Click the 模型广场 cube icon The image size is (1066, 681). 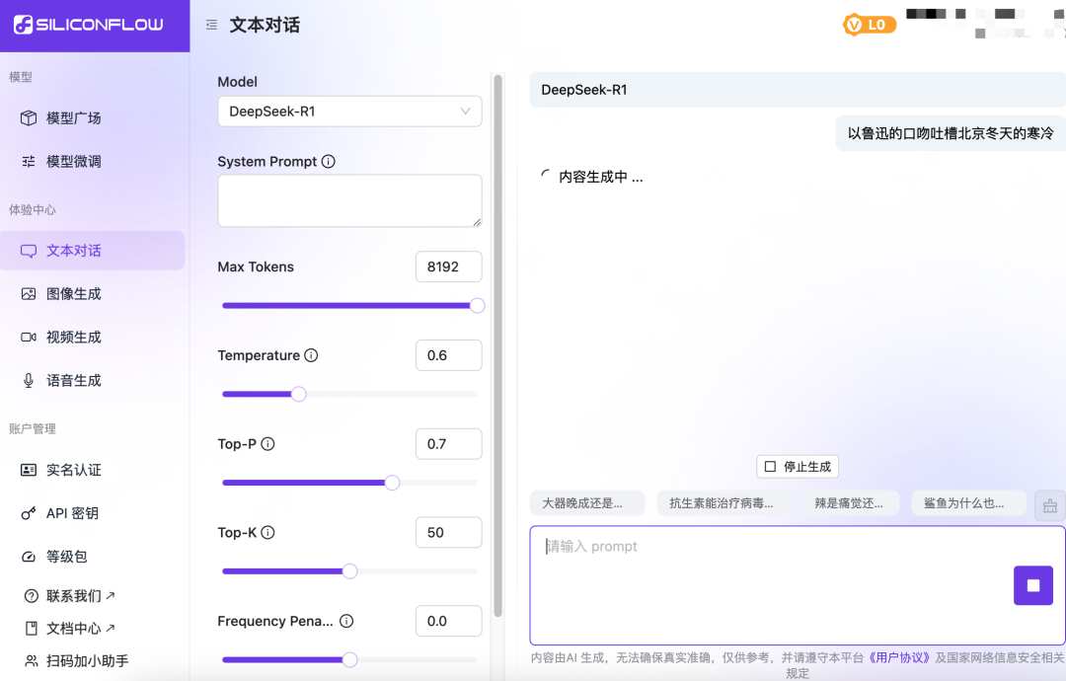tap(29, 118)
